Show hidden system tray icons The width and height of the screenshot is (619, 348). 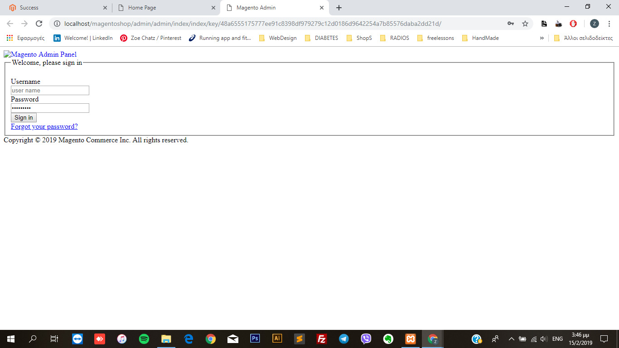[511, 339]
